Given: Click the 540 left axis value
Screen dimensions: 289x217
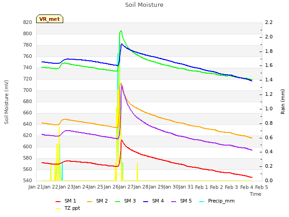Looking at the screenshot, I should [28, 180].
